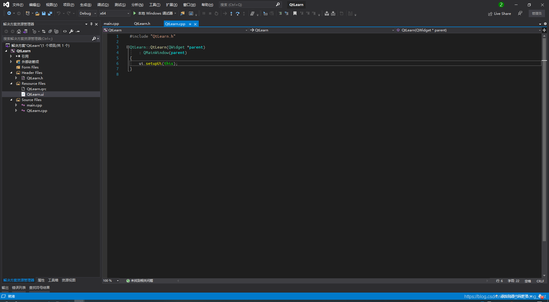Image resolution: width=549 pixels, height=302 pixels.
Task: Click the Visual Studio logo icon
Action: point(6,5)
